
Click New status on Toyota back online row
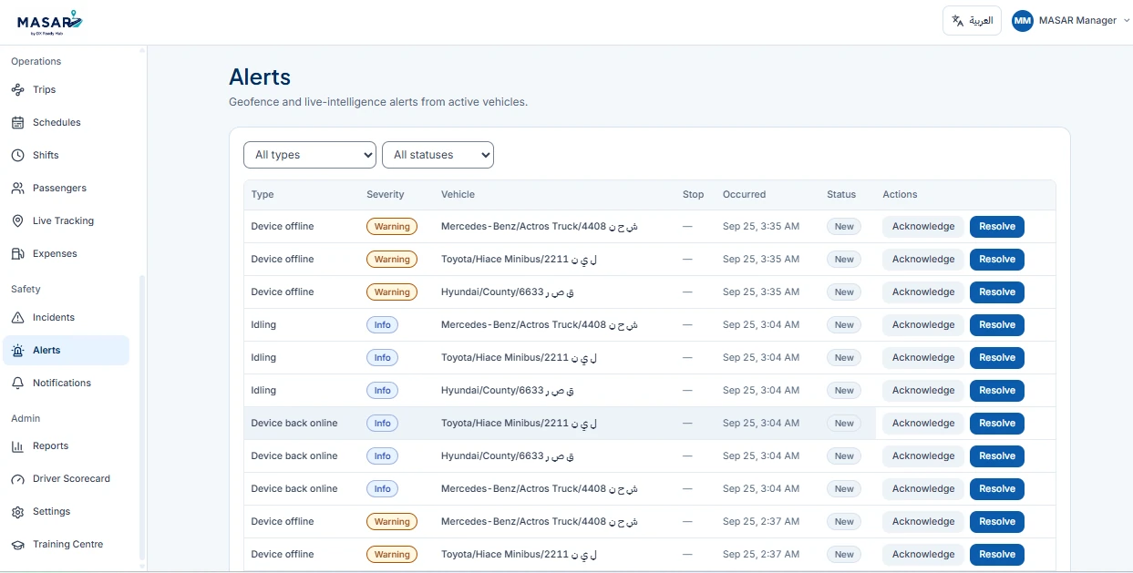(x=844, y=424)
